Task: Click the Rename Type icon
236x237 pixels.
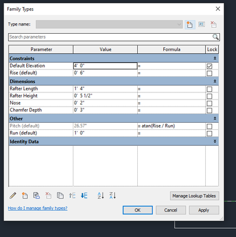Action: point(202,24)
